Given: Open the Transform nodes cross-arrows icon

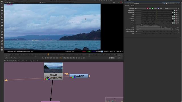Looking at the screenshot, I should 2,23.
